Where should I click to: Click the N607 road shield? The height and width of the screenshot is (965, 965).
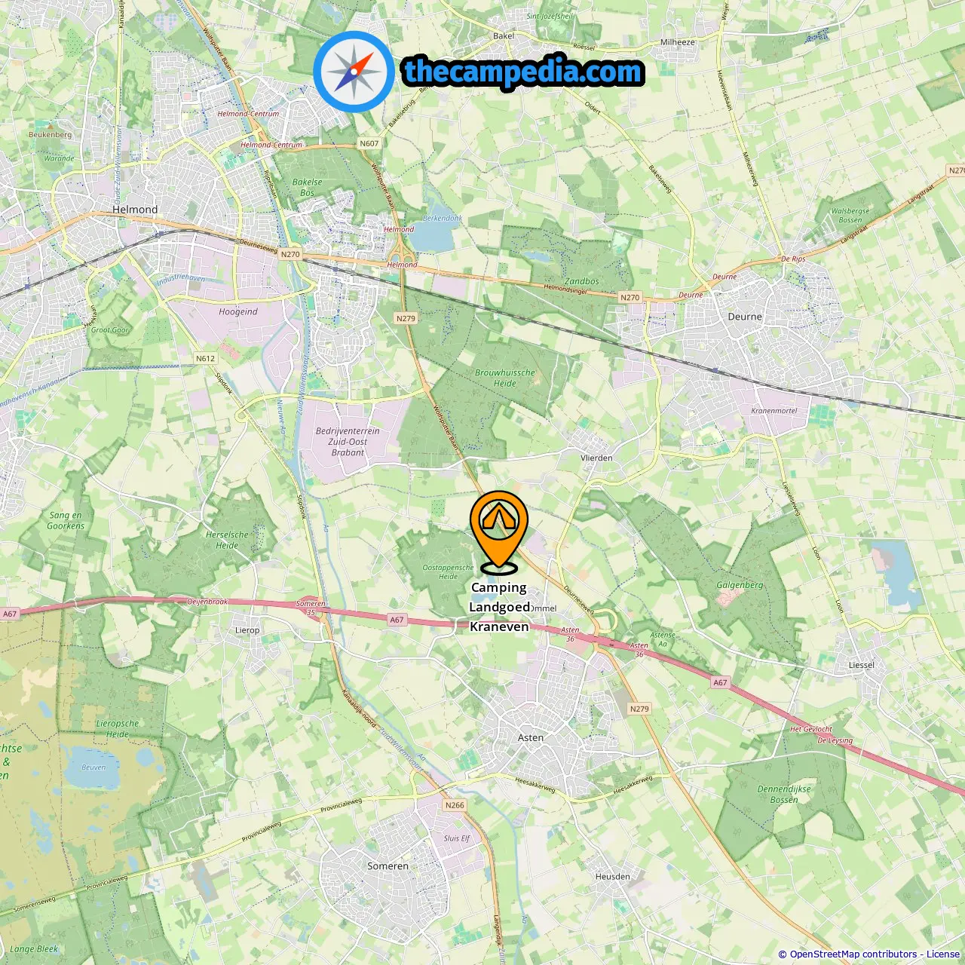(x=369, y=143)
